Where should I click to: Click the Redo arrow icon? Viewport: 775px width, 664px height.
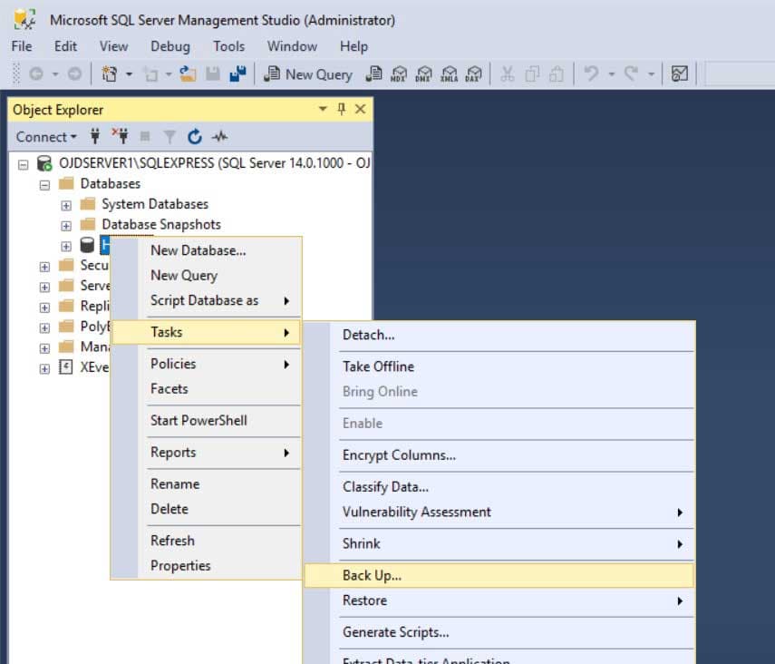[x=631, y=74]
